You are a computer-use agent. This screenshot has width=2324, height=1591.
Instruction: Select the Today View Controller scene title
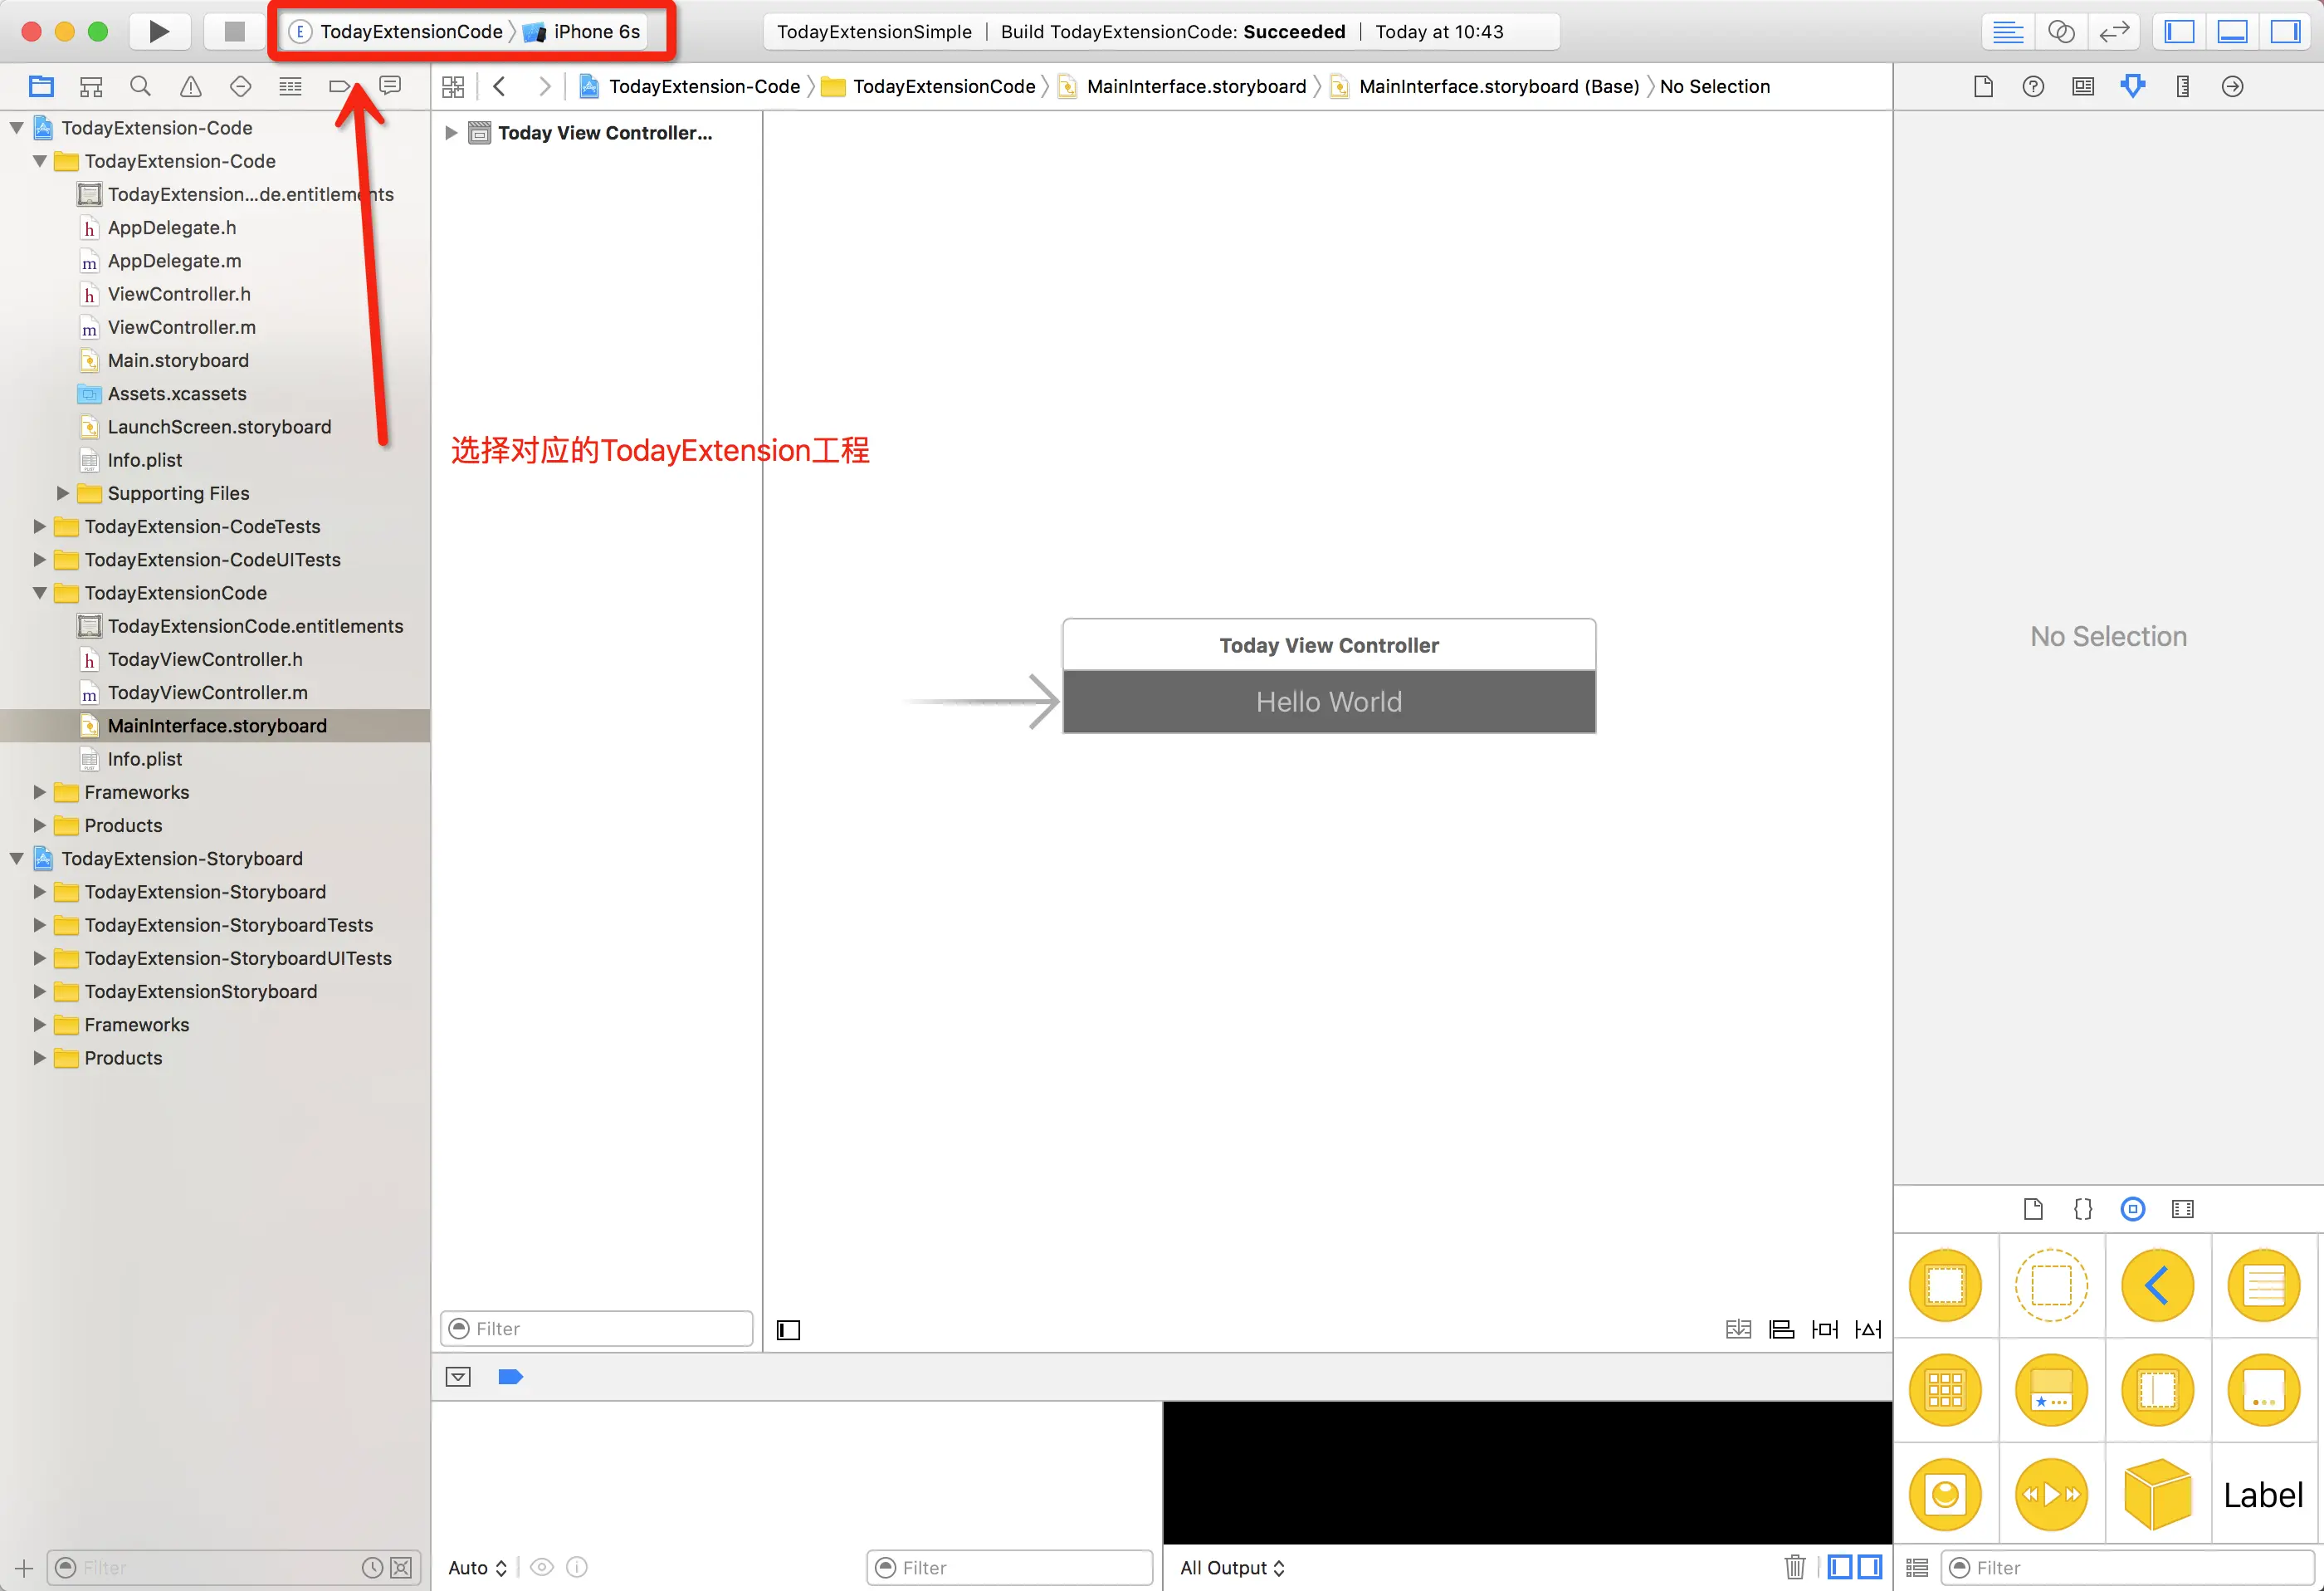(x=1328, y=645)
